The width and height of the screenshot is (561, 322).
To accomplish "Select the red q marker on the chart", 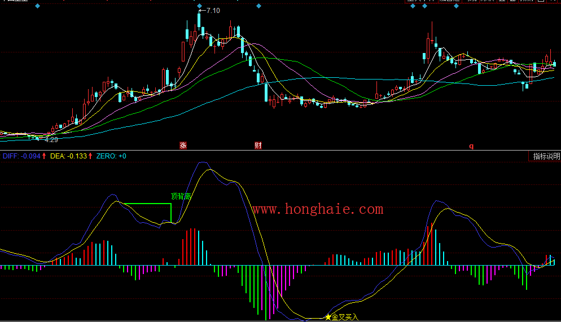I will pos(471,145).
